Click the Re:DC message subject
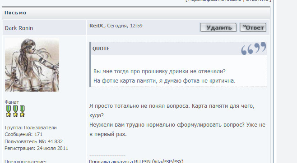The width and height of the screenshot is (297, 163). pos(97,26)
